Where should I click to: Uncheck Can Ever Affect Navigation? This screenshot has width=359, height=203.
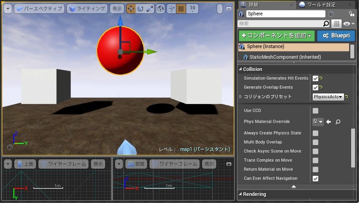pyautogui.click(x=316, y=179)
